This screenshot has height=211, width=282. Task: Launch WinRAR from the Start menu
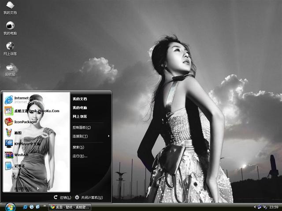pyautogui.click(x=16, y=155)
